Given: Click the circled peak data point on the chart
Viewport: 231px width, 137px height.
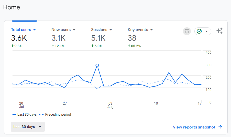Looking at the screenshot, I should [97, 65].
